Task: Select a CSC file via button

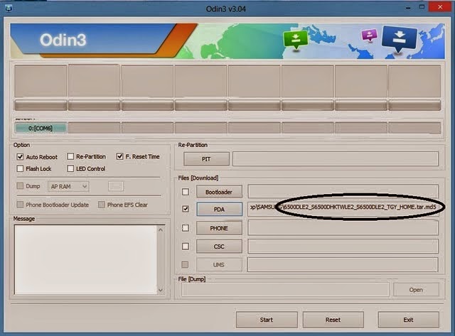Action: coord(219,246)
